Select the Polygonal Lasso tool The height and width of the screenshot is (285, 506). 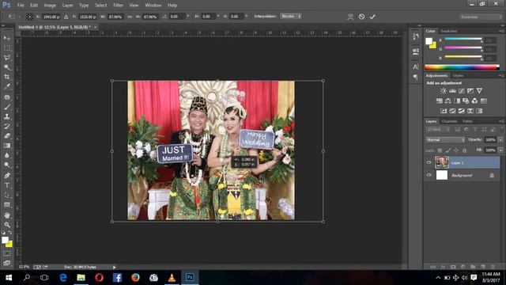(x=7, y=58)
